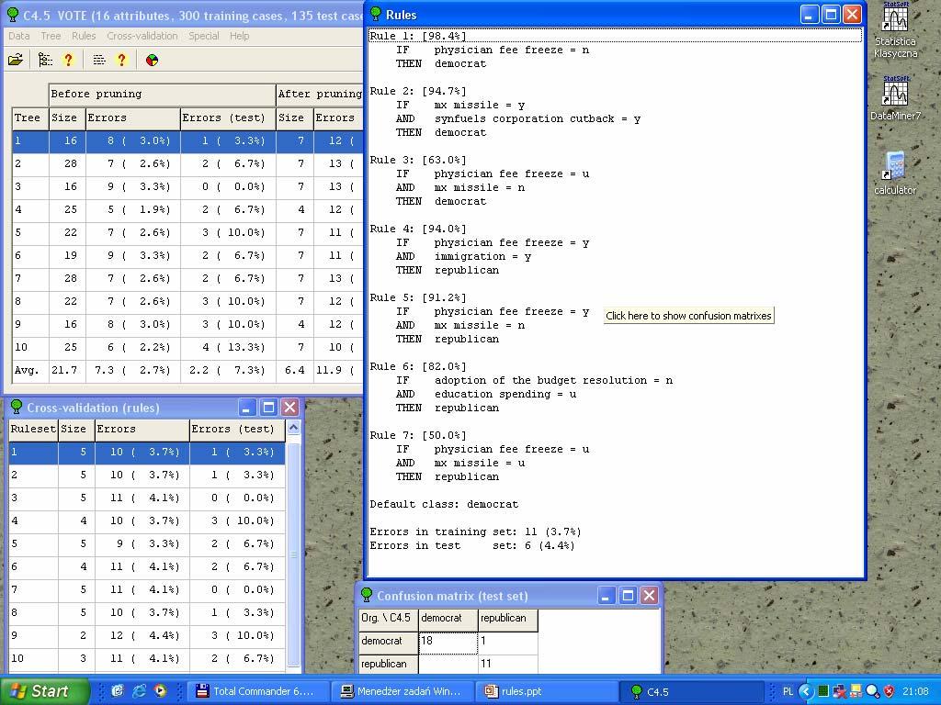941x705 pixels.
Task: Click confusion matrix cell with value 18
Action: click(448, 643)
